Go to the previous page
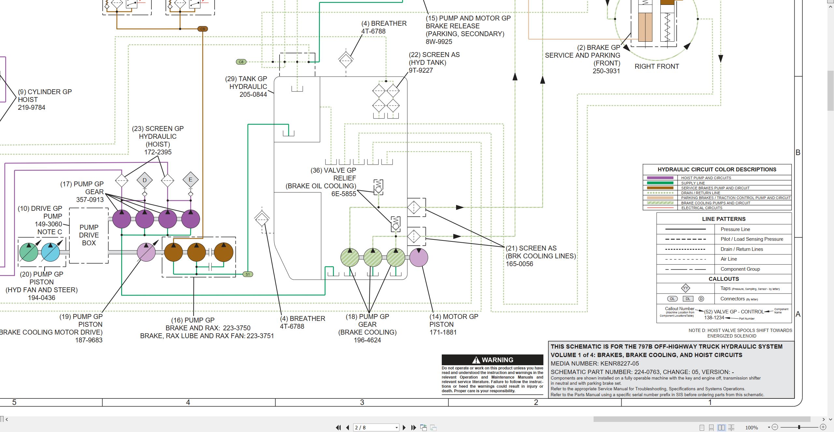 pyautogui.click(x=348, y=427)
